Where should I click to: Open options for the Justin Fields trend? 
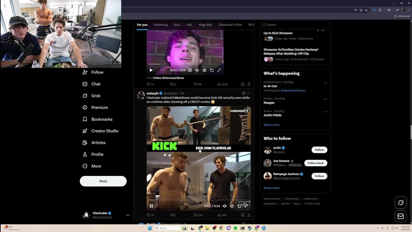tap(325, 112)
